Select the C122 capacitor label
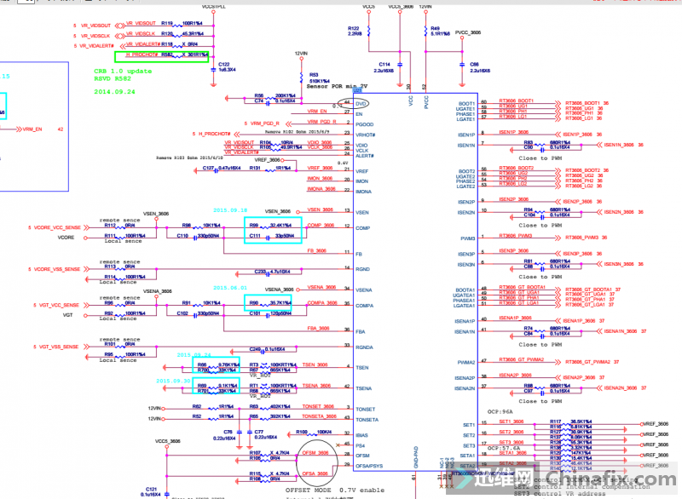This screenshot has width=682, height=499. 227,67
